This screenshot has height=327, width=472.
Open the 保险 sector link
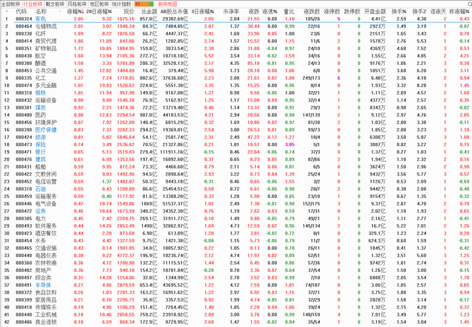point(41,144)
